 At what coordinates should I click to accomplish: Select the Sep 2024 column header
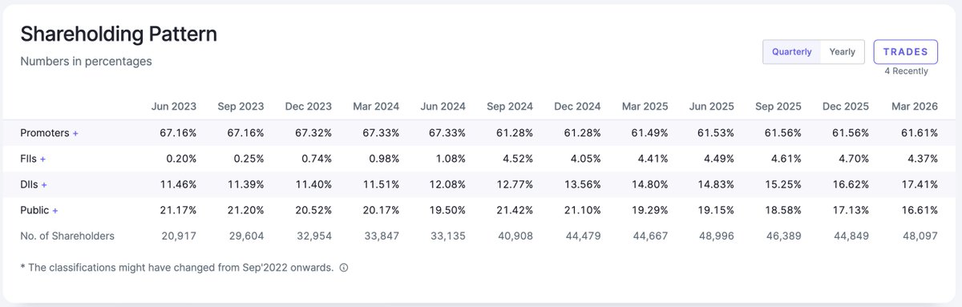click(509, 106)
